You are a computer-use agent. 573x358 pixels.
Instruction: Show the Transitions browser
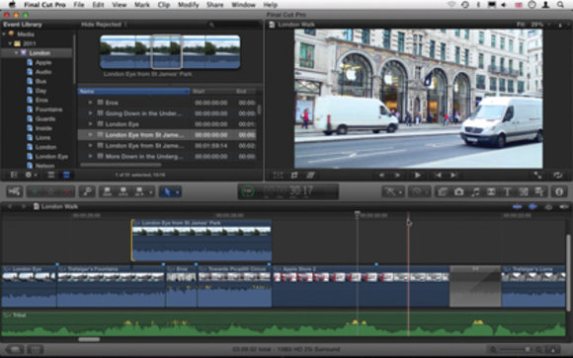click(491, 191)
